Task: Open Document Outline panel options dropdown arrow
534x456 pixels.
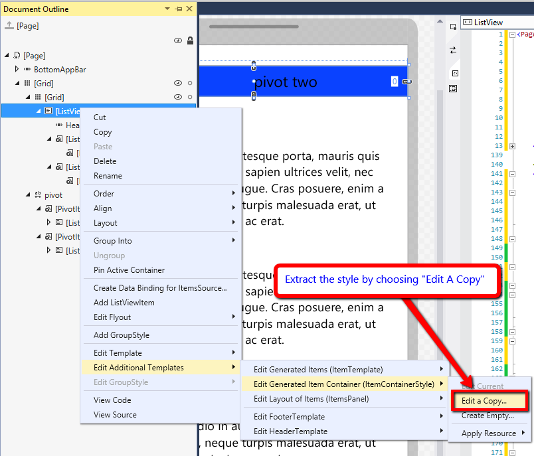Action: click(x=167, y=9)
